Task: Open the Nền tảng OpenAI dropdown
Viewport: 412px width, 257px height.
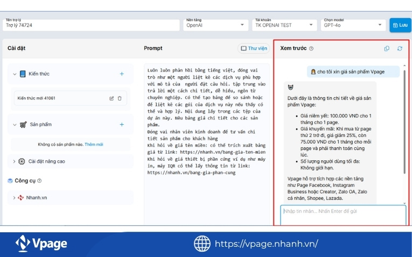Action: click(x=216, y=25)
